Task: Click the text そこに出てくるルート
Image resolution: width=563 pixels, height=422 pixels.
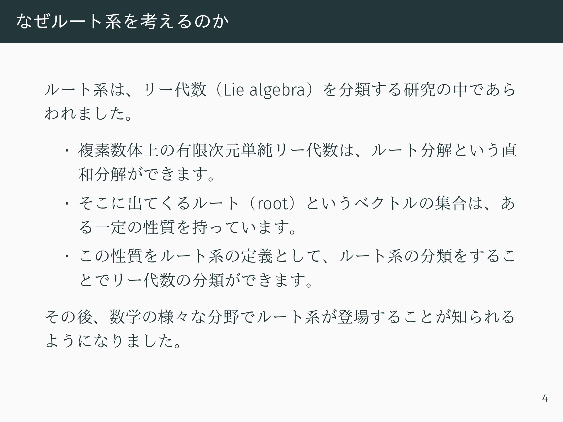Action: 159,203
